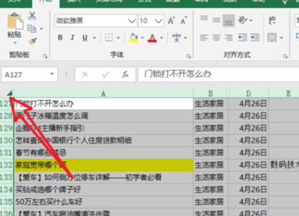Viewport: 299px width, 216px height.
Task: Apply the red font color A
Action: [x=152, y=38]
